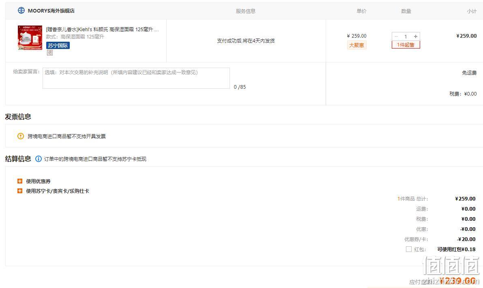Expand the 使用优惠券 section
Viewport: 483px width, 288px height.
20,181
